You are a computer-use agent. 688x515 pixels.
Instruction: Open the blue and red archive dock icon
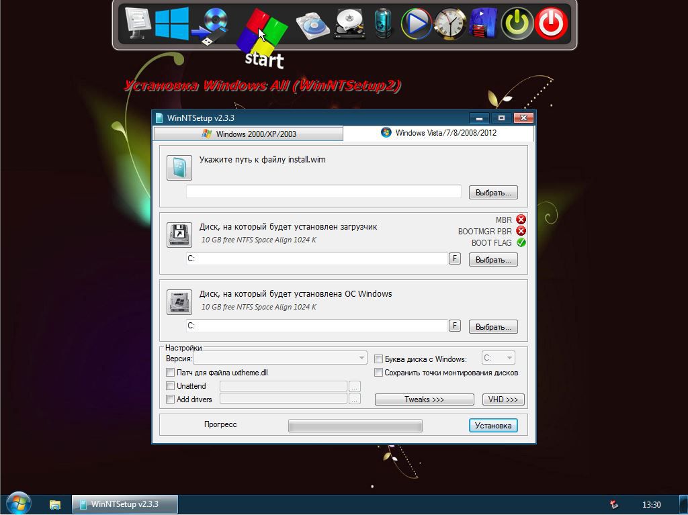[482, 24]
